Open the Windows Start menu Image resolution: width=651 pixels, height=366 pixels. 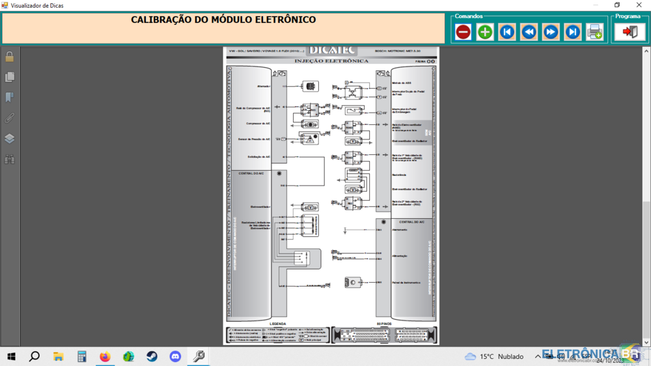[x=11, y=356]
